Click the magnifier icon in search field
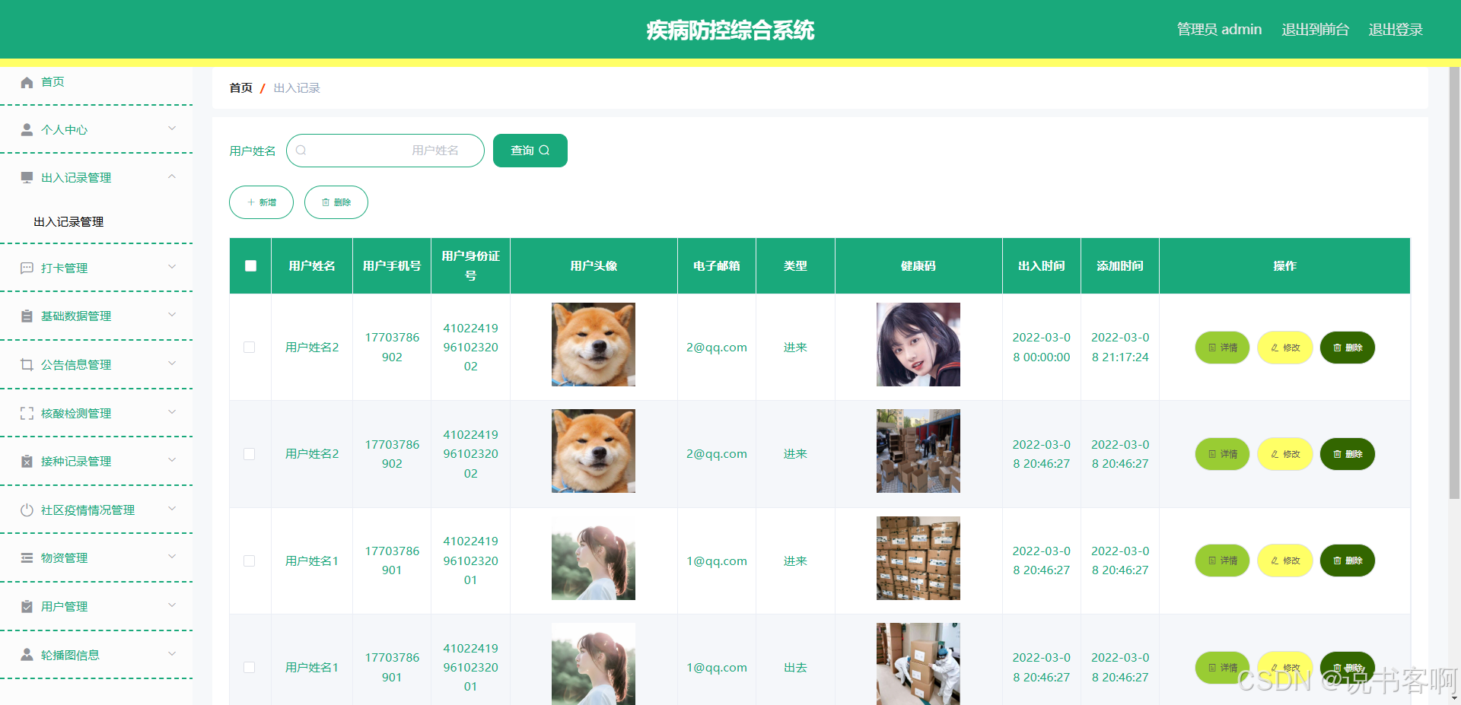Image resolution: width=1461 pixels, height=705 pixels. tap(301, 151)
